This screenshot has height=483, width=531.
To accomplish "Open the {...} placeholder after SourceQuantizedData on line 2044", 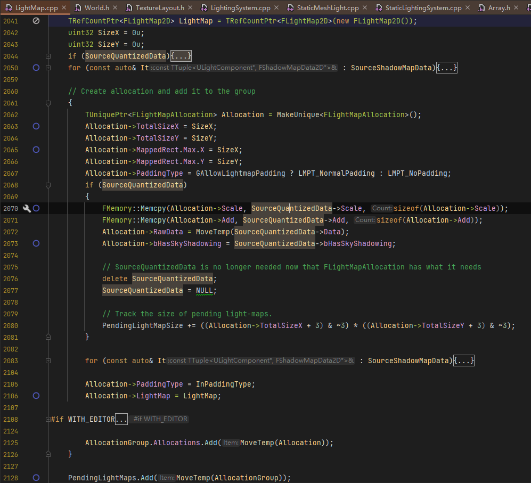I will pyautogui.click(x=181, y=56).
